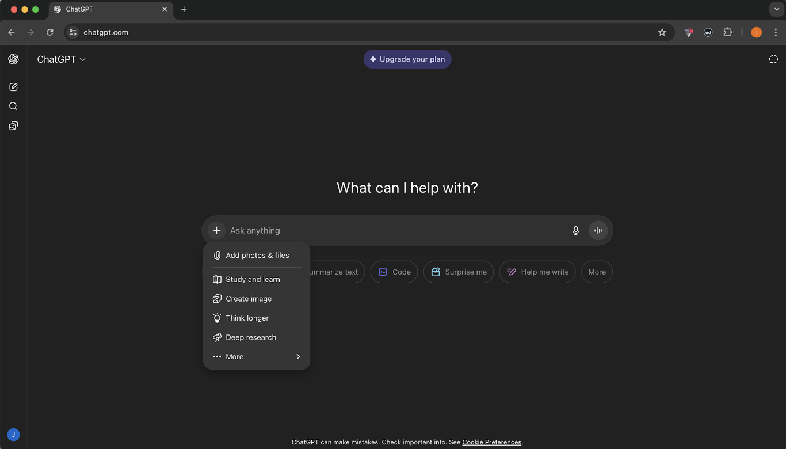Start dictation with the microphone icon
This screenshot has height=449, width=786.
[x=575, y=231]
